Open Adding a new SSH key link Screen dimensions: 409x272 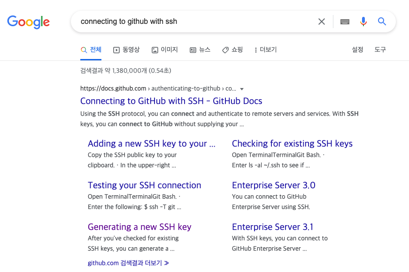(152, 144)
